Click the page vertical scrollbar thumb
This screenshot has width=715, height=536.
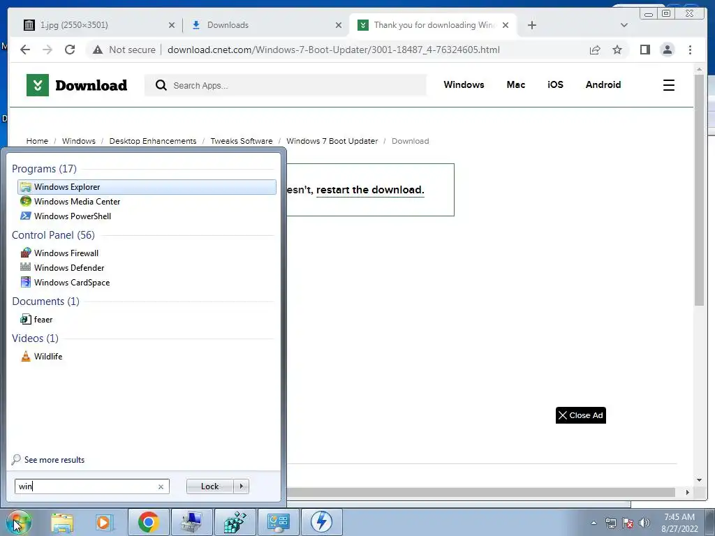pos(699,190)
